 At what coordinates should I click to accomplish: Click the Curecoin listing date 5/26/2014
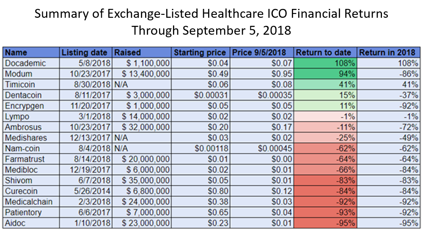(x=85, y=191)
